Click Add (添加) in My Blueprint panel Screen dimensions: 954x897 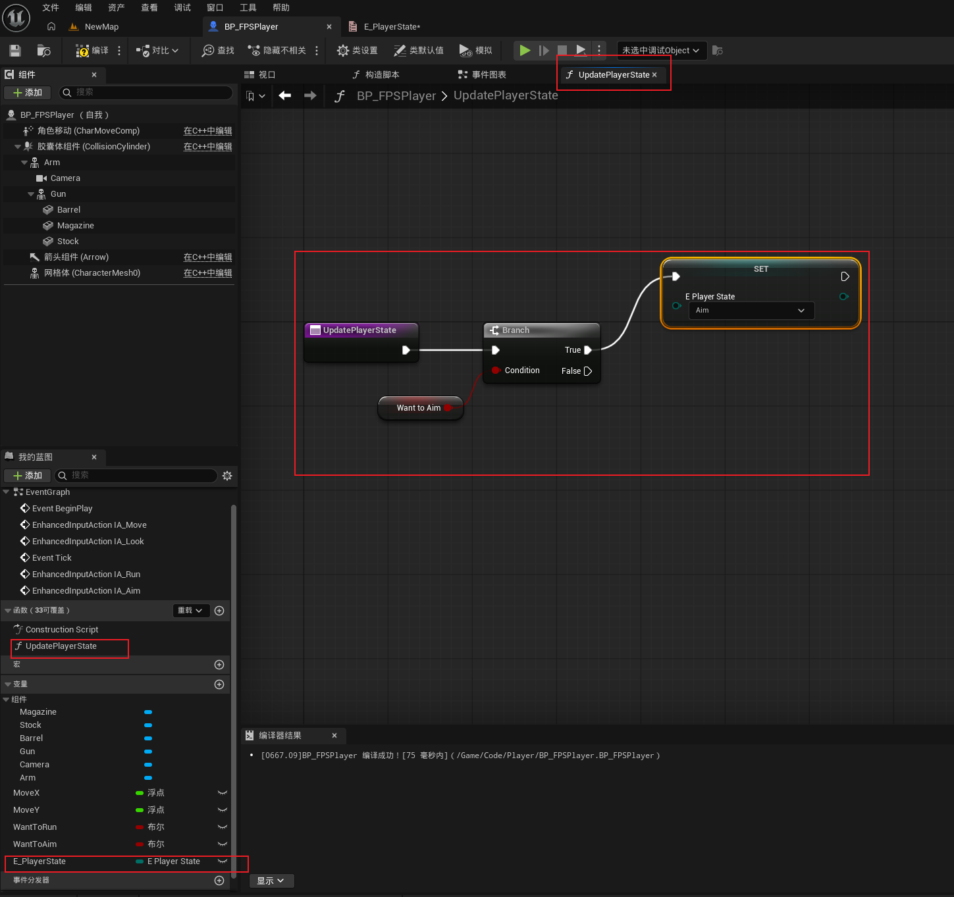28,476
